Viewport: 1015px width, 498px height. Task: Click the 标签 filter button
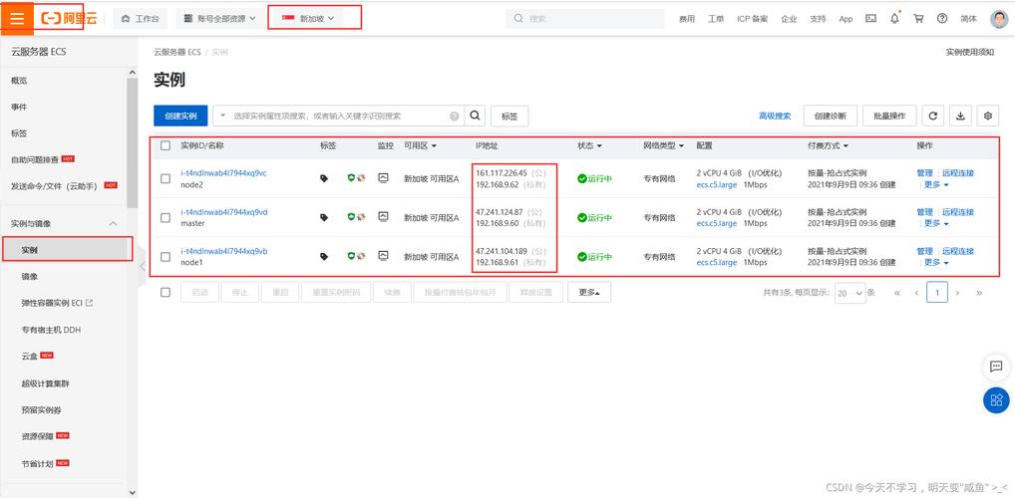(x=509, y=117)
